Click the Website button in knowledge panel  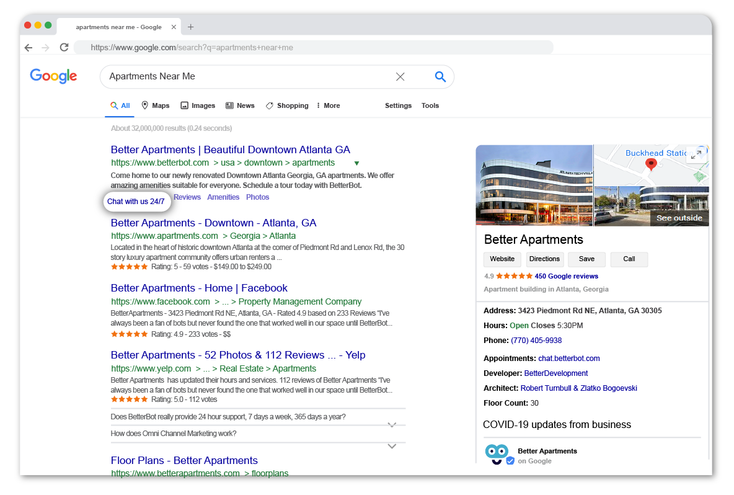(502, 259)
